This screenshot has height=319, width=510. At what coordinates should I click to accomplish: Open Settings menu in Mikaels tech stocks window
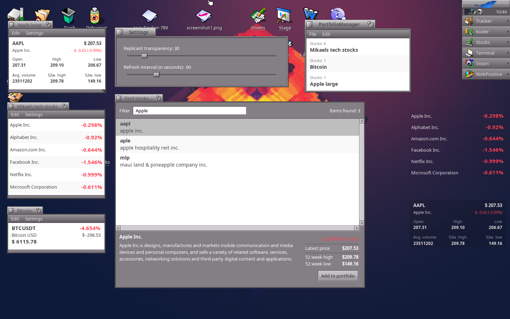click(x=34, y=114)
